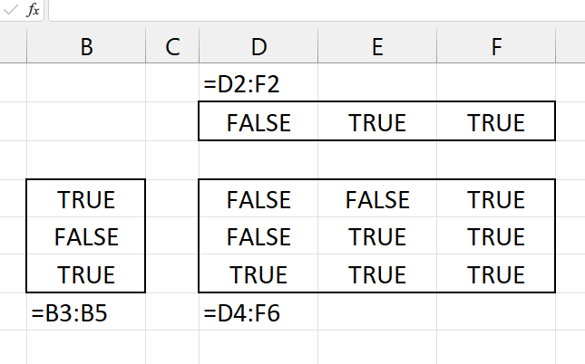Click empty column C cell beside column B's FALSE
Screen dimensions: 585x364
coord(172,236)
